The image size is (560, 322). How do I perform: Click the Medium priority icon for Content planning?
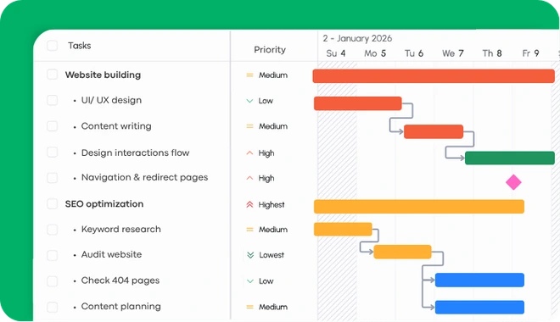coord(249,307)
